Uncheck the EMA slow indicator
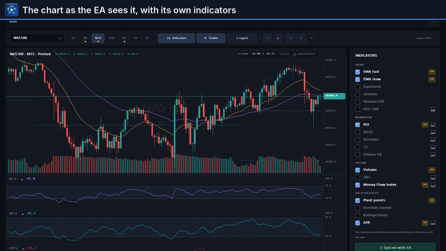 pyautogui.click(x=358, y=79)
